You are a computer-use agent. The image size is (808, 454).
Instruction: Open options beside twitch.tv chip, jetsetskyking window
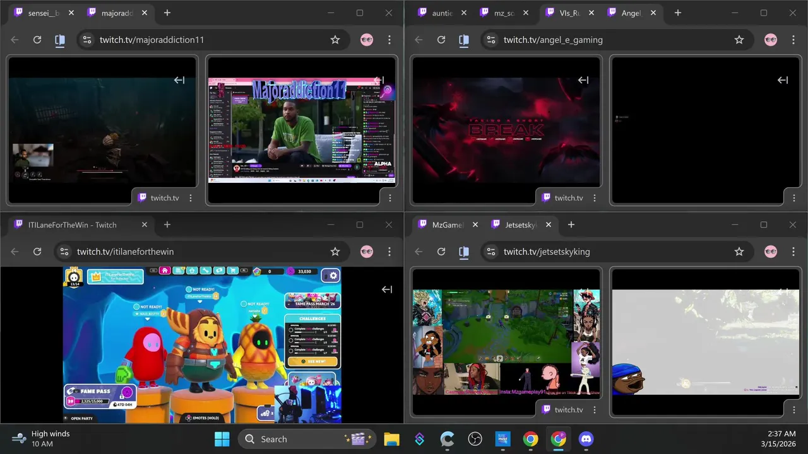[x=595, y=410]
